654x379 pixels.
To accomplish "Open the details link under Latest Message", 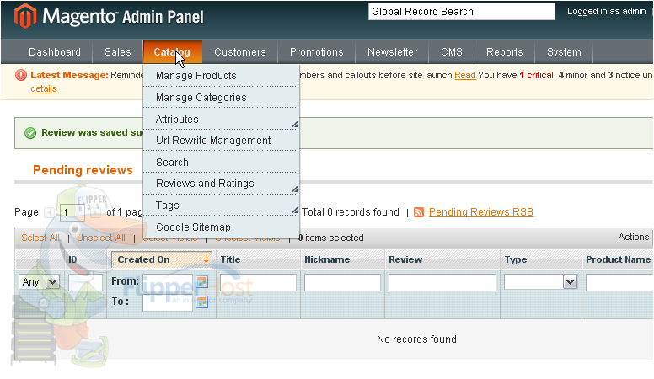I will tap(43, 88).
